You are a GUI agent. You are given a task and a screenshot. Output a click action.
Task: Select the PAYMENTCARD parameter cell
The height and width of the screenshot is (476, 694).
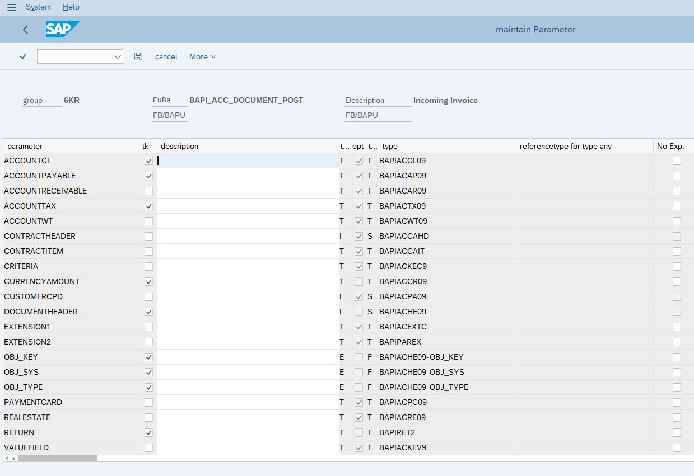pyautogui.click(x=72, y=402)
